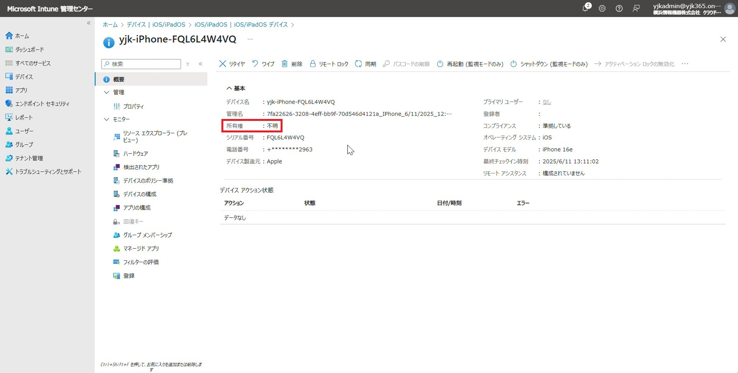Viewport: 738px width, 373px height.
Task: Open account avatar for yjkadmin
Action: tap(729, 8)
